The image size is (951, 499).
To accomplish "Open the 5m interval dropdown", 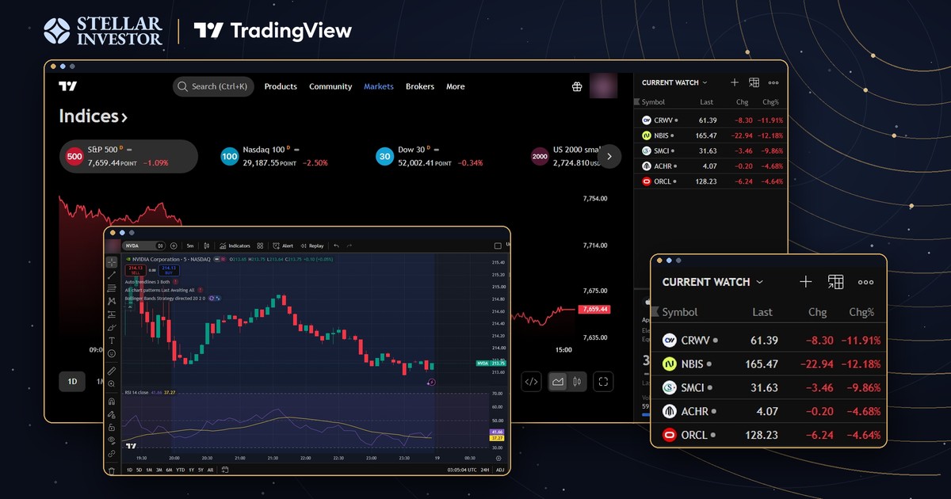I will click(x=190, y=246).
